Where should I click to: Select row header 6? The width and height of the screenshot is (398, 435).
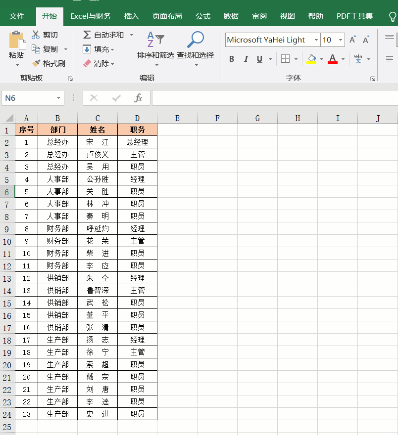pos(7,192)
